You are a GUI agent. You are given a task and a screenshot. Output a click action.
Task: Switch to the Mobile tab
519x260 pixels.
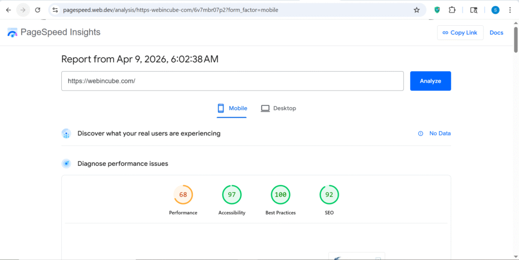point(232,108)
